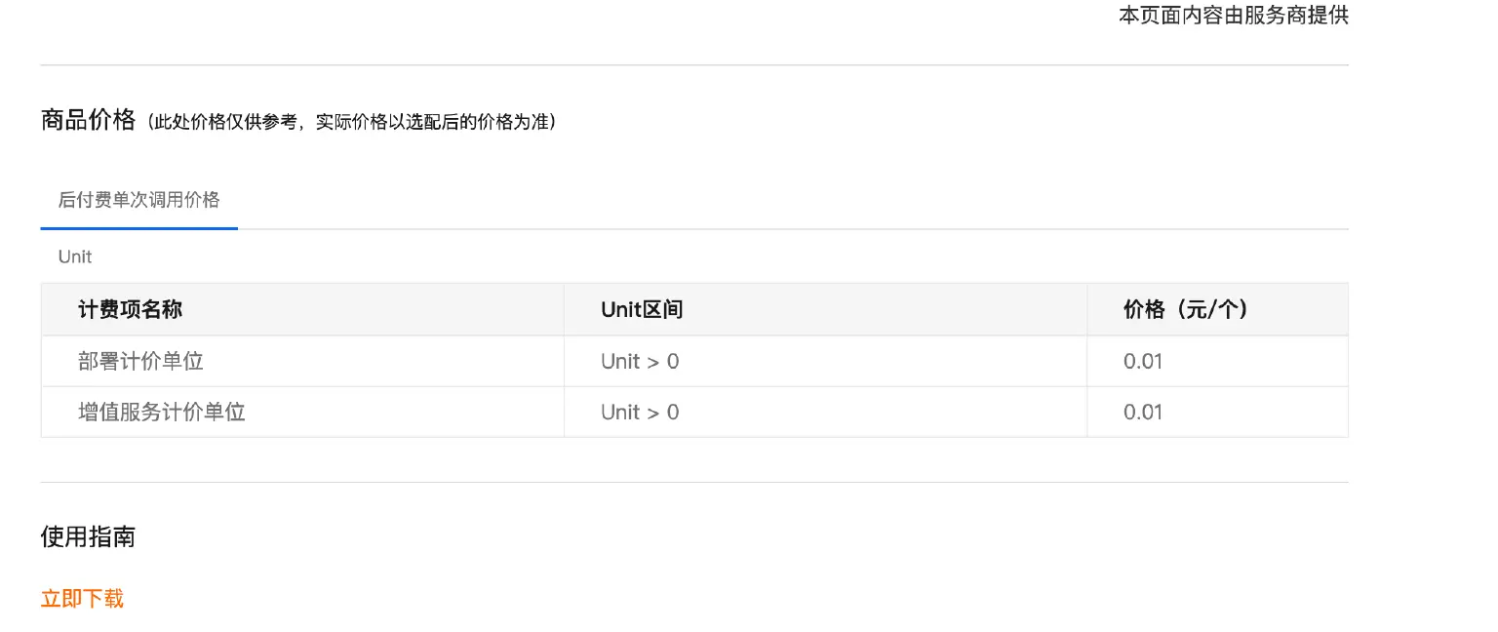Click the 本页面内容由服务商提供 notice text
Image resolution: width=1498 pixels, height=632 pixels.
[x=1233, y=15]
